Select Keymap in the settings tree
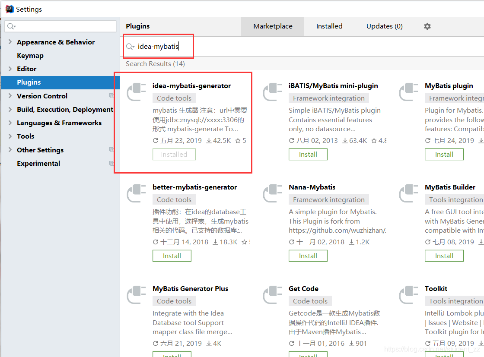Screen dimensions: 484x357 tap(30, 56)
